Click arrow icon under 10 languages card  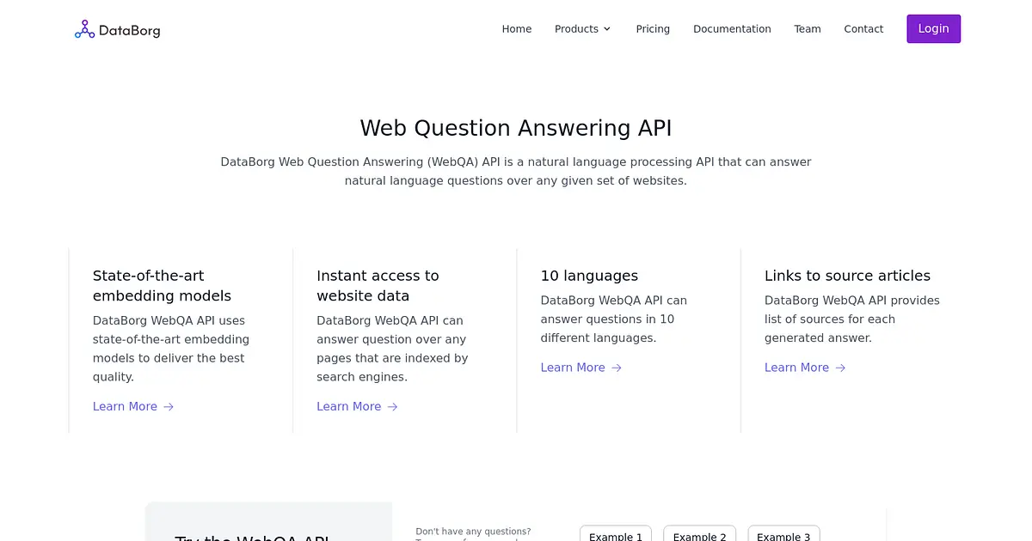point(616,368)
